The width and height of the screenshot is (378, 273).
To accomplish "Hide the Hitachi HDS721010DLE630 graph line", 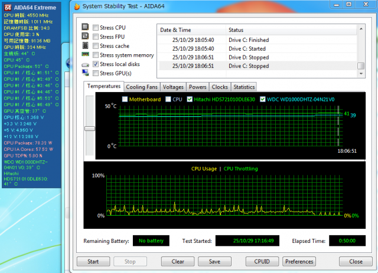I will coord(190,99).
